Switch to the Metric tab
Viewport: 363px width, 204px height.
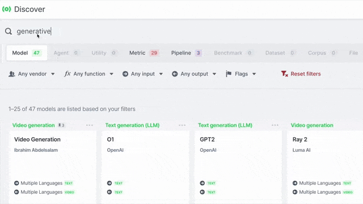(x=143, y=53)
